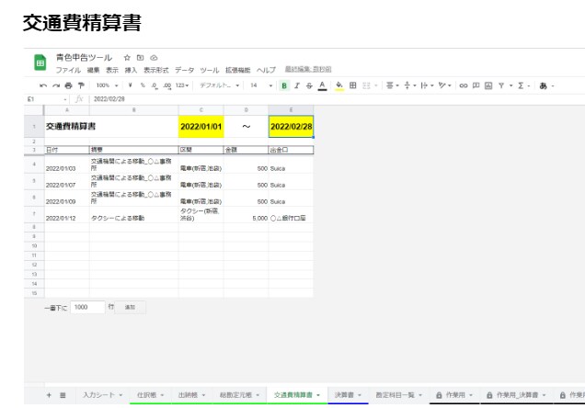Undo the last action

point(43,85)
